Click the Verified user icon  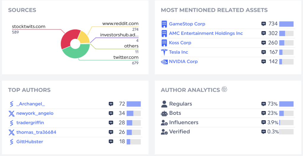164,132
